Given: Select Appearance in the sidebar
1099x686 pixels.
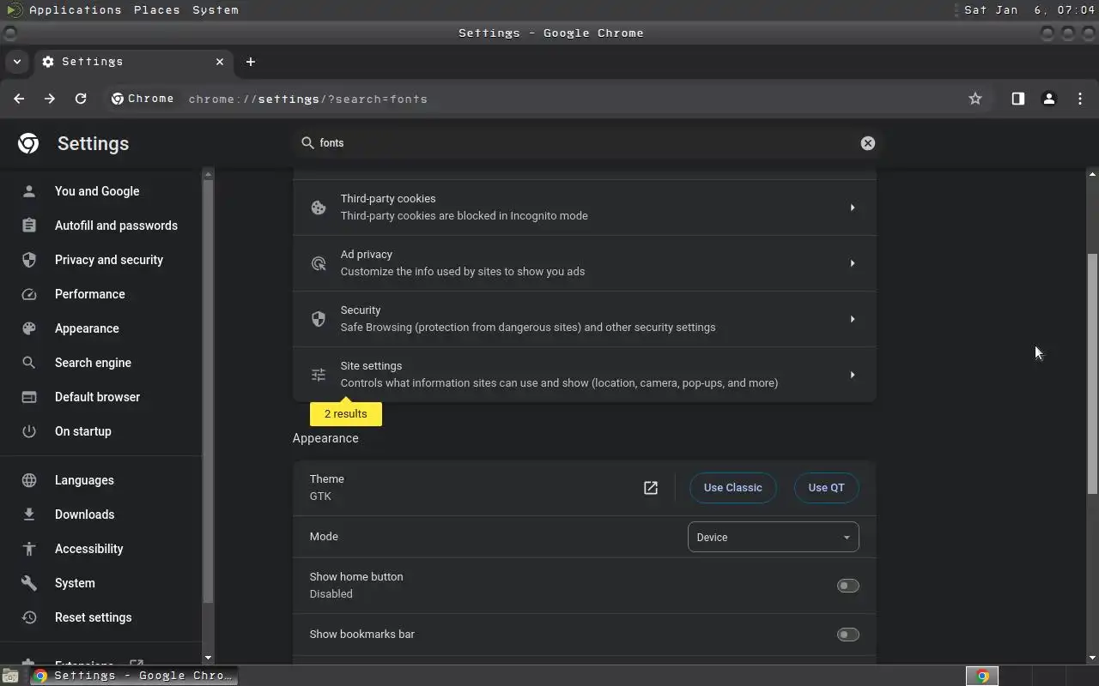Looking at the screenshot, I should [87, 328].
